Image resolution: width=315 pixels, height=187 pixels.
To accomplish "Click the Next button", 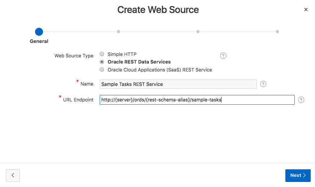I will pos(298,175).
